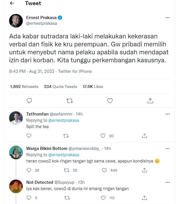Image resolution: width=176 pixels, height=204 pixels.
Task: Open the @ernestprakasa mention in Txtfromfan's reply
Action: pos(64,120)
